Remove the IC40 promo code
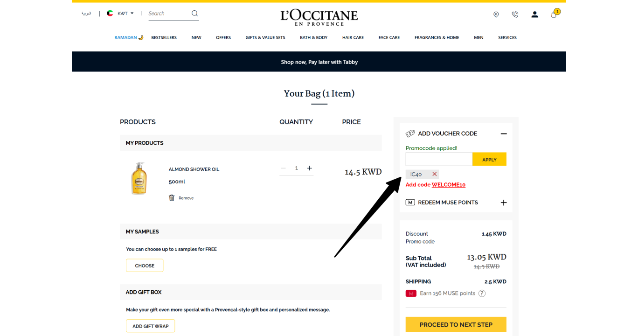 pos(435,174)
